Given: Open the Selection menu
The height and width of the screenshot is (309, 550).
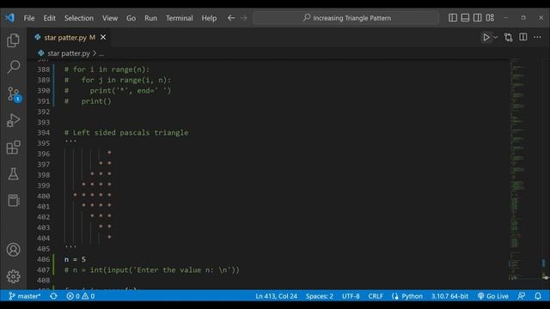Looking at the screenshot, I should pos(79,18).
